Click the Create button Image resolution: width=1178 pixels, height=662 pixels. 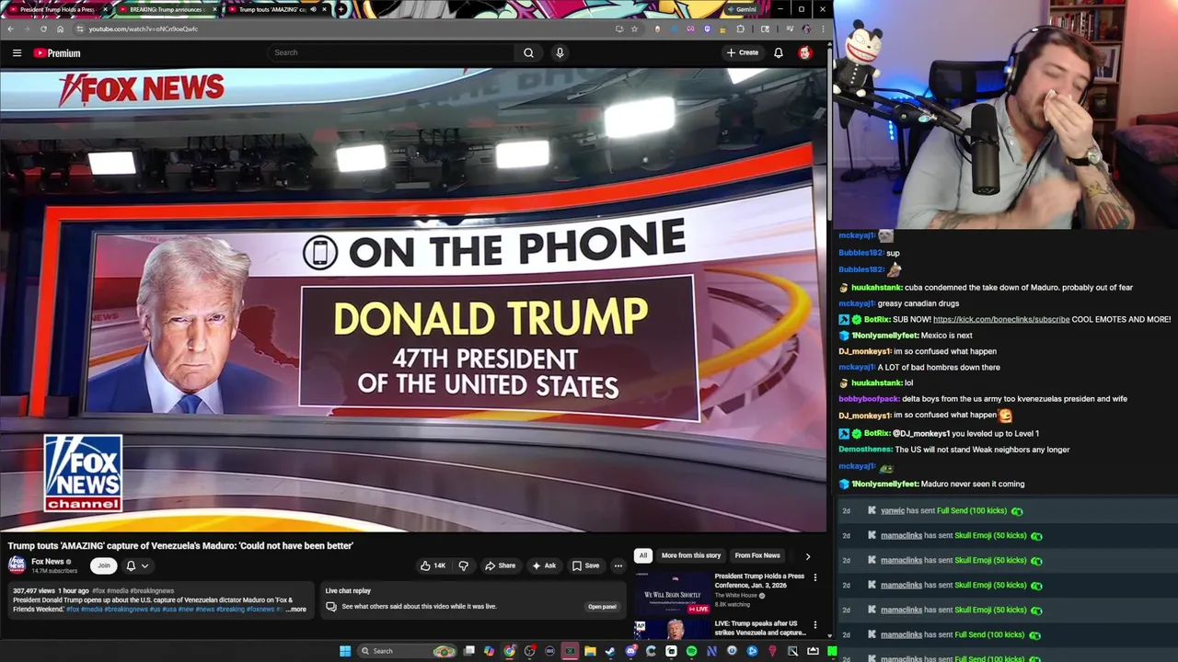(x=743, y=52)
